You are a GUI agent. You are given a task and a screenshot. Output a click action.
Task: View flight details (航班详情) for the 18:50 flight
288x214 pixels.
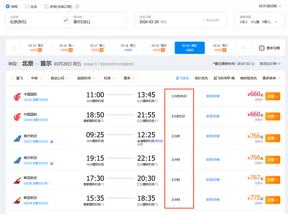tap(213, 116)
